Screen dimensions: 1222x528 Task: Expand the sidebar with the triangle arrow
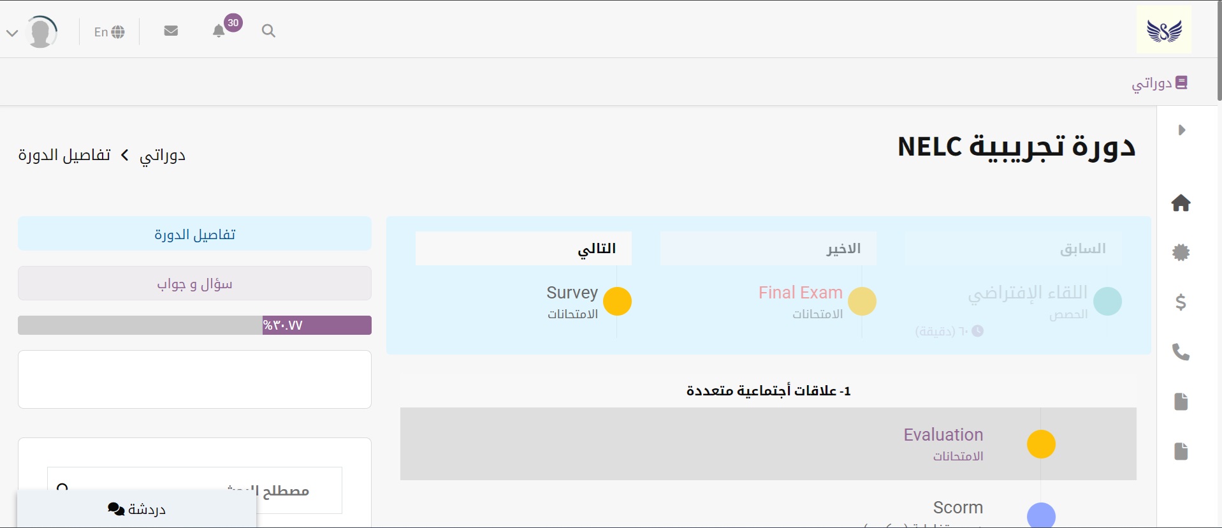pos(1181,130)
